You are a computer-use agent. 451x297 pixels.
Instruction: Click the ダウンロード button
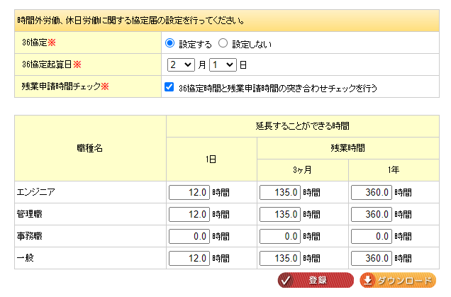[397, 280]
